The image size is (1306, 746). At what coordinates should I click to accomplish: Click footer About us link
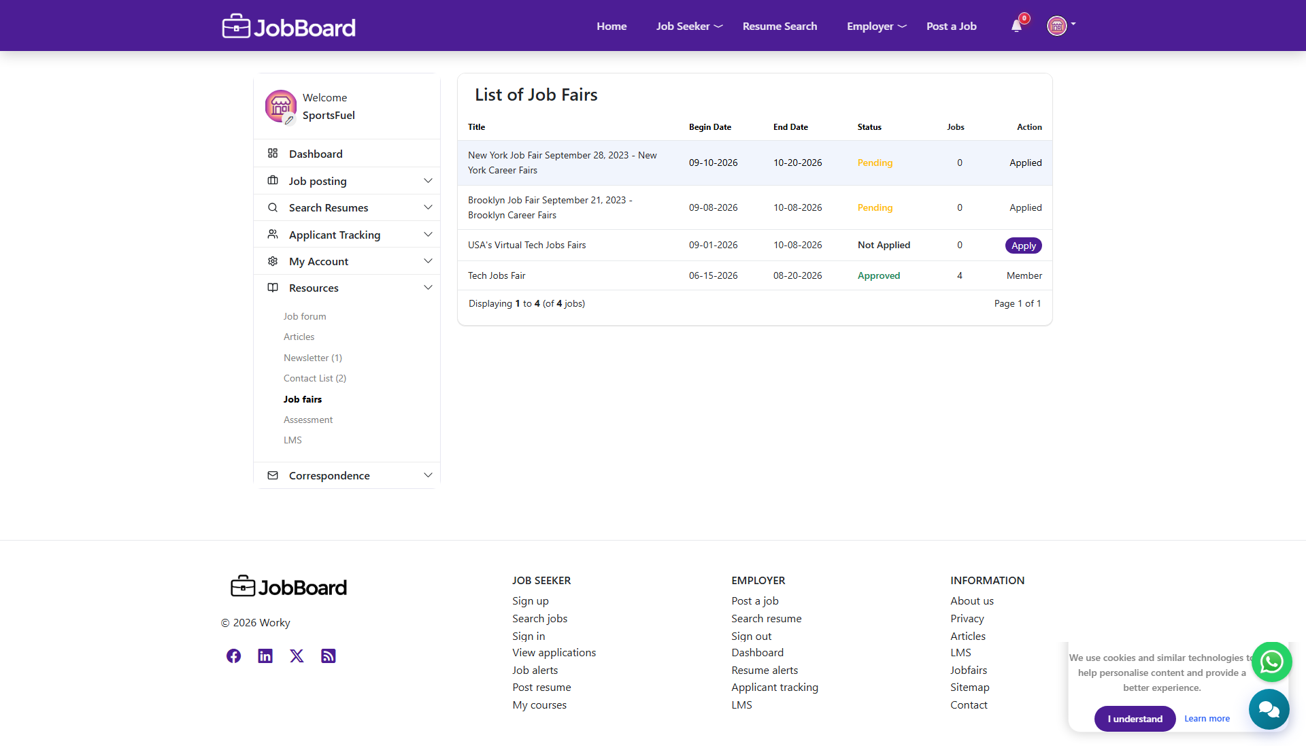(971, 601)
